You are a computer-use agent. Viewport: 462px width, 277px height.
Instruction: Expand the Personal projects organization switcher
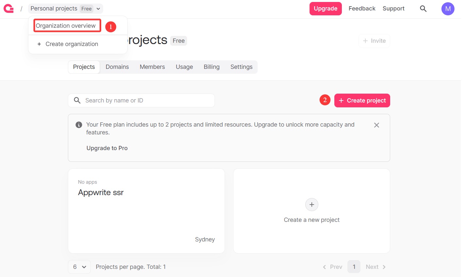(x=65, y=9)
